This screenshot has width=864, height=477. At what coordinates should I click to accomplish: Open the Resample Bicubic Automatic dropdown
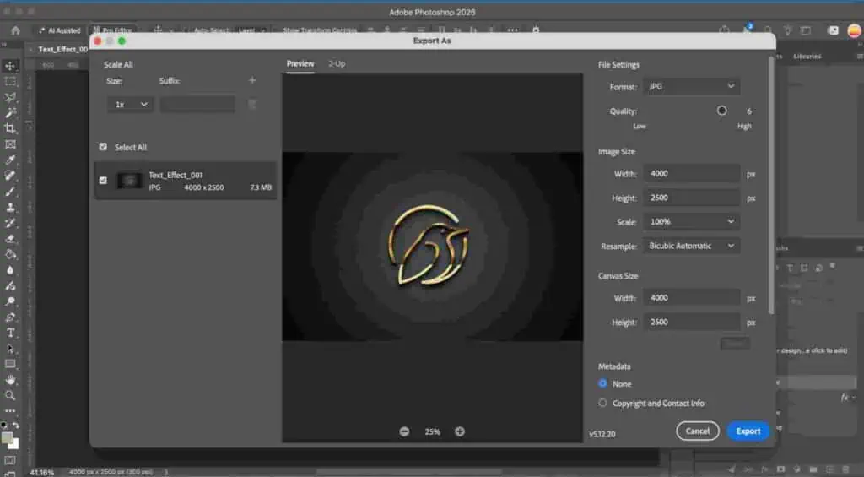(692, 246)
